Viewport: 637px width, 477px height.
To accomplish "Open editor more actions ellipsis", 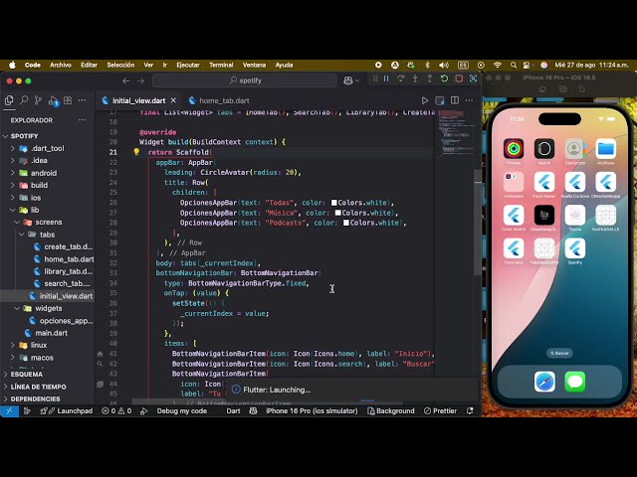I will click(x=469, y=100).
